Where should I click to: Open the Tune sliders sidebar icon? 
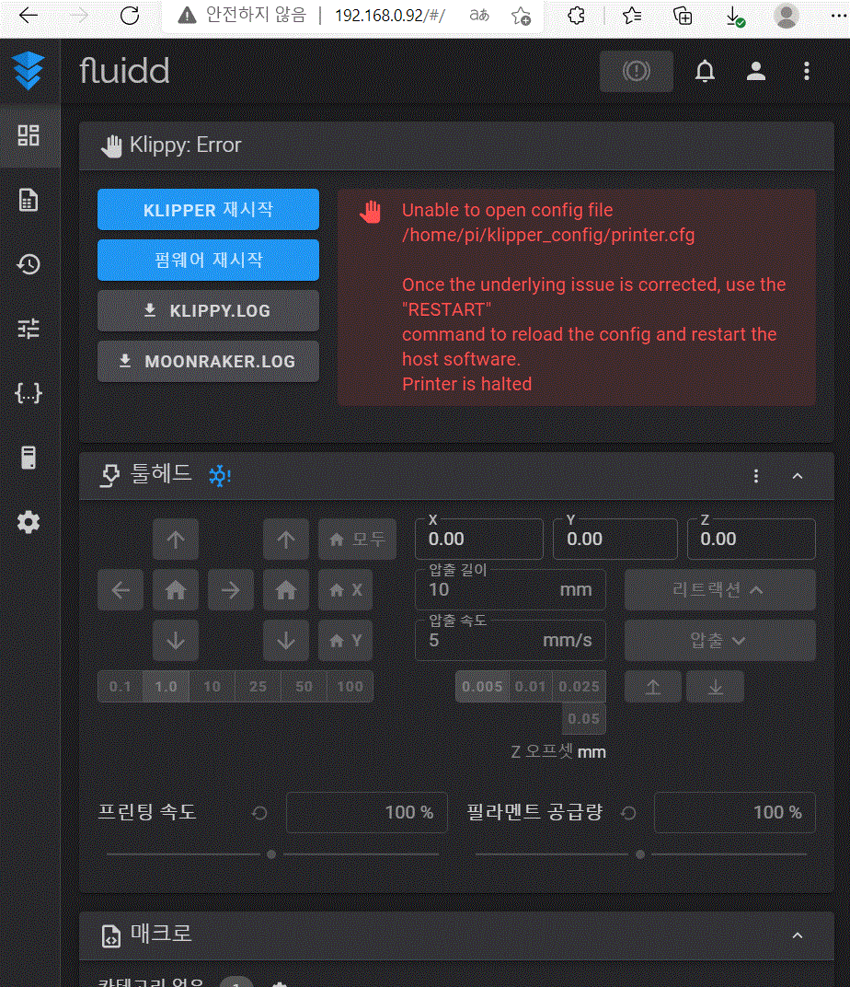pos(29,329)
